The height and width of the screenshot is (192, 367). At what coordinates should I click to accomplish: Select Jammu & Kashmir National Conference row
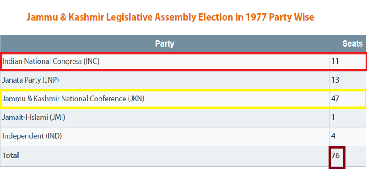coord(183,98)
